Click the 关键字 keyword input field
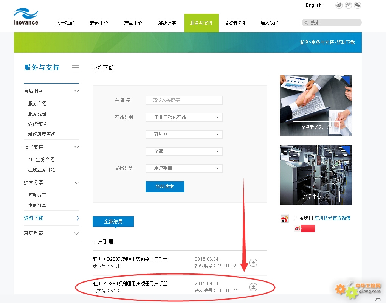Viewport: 386px width, 303px height. [x=184, y=100]
